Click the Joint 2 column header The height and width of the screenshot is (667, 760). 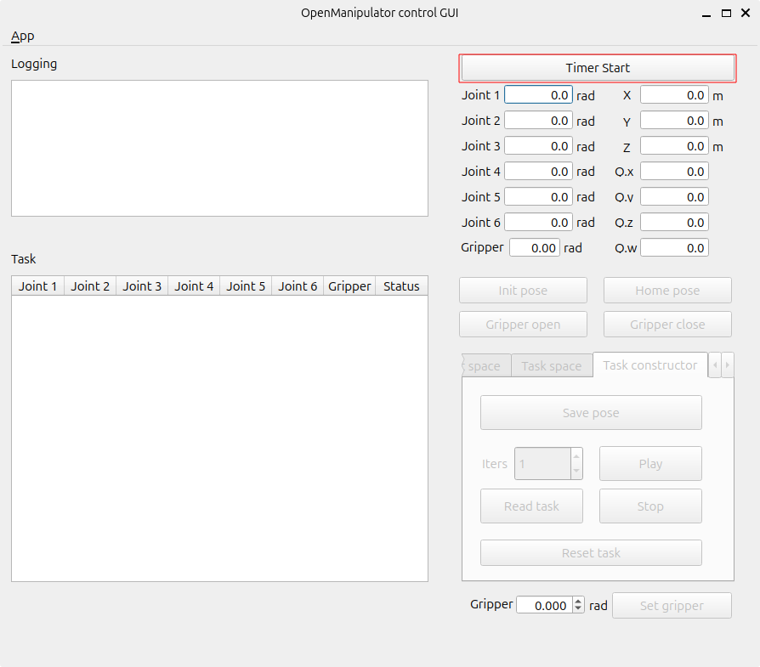point(90,286)
